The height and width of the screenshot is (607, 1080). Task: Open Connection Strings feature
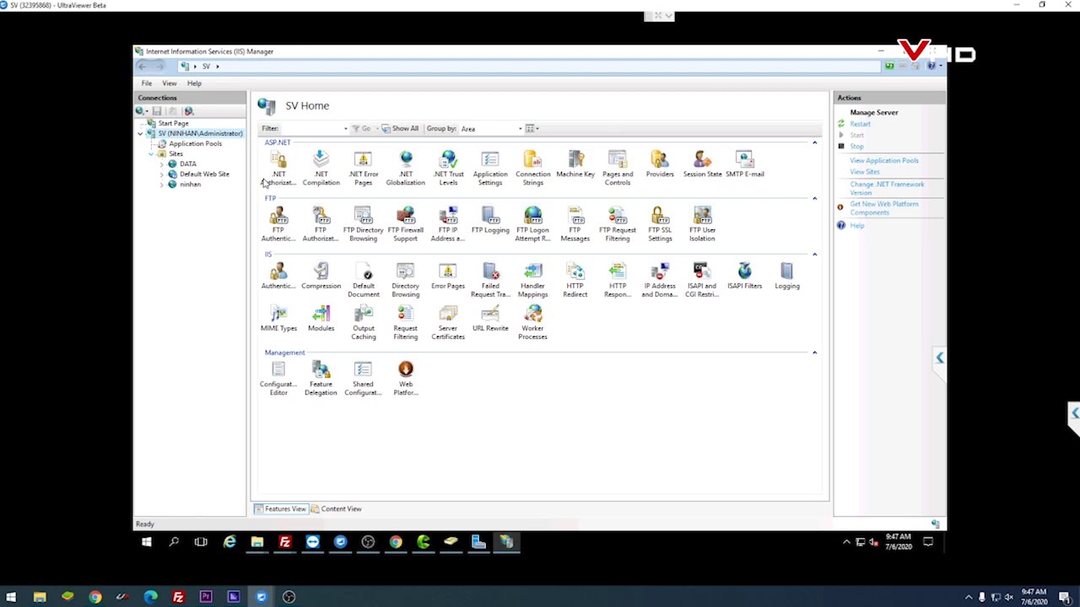click(x=532, y=168)
